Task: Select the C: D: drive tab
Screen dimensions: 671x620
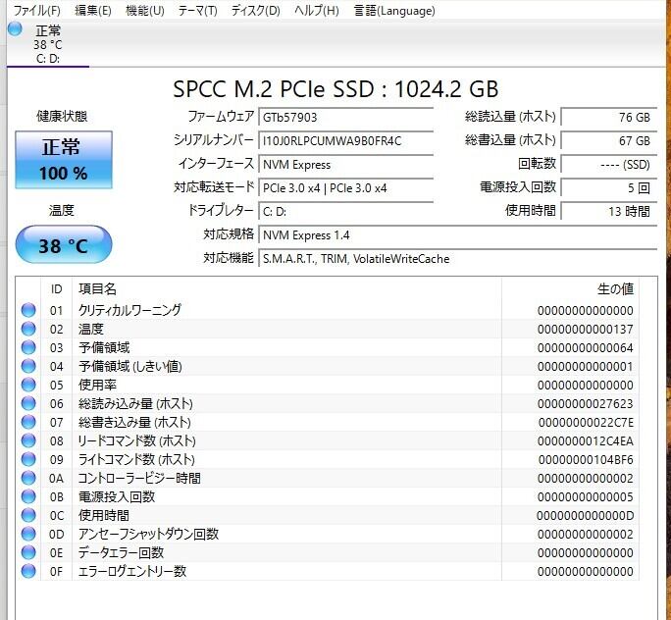Action: (47, 58)
